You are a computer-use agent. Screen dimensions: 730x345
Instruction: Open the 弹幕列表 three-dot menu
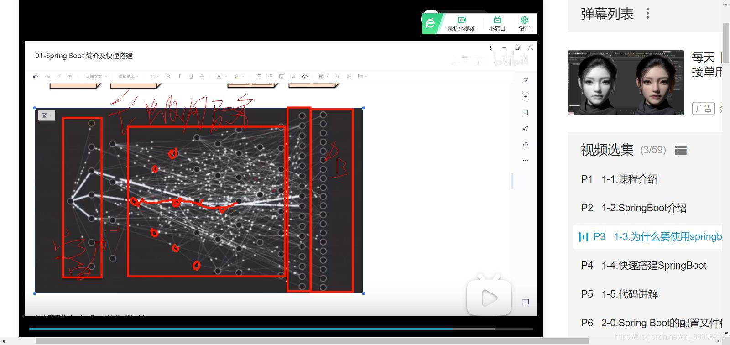647,14
